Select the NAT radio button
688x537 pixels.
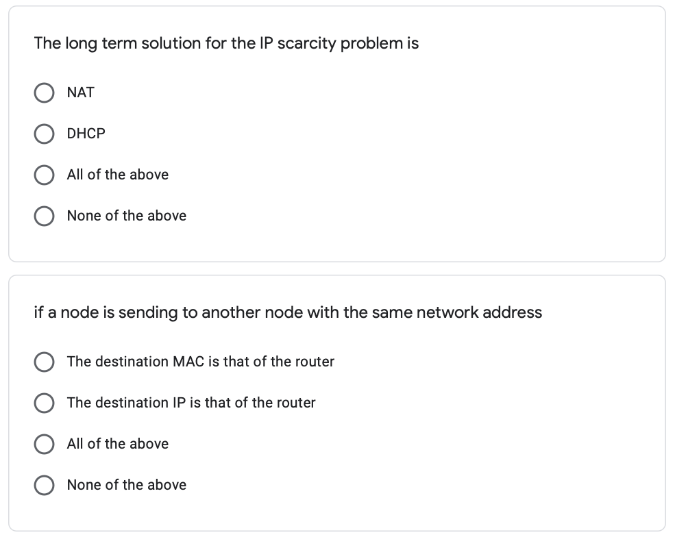pos(44,92)
